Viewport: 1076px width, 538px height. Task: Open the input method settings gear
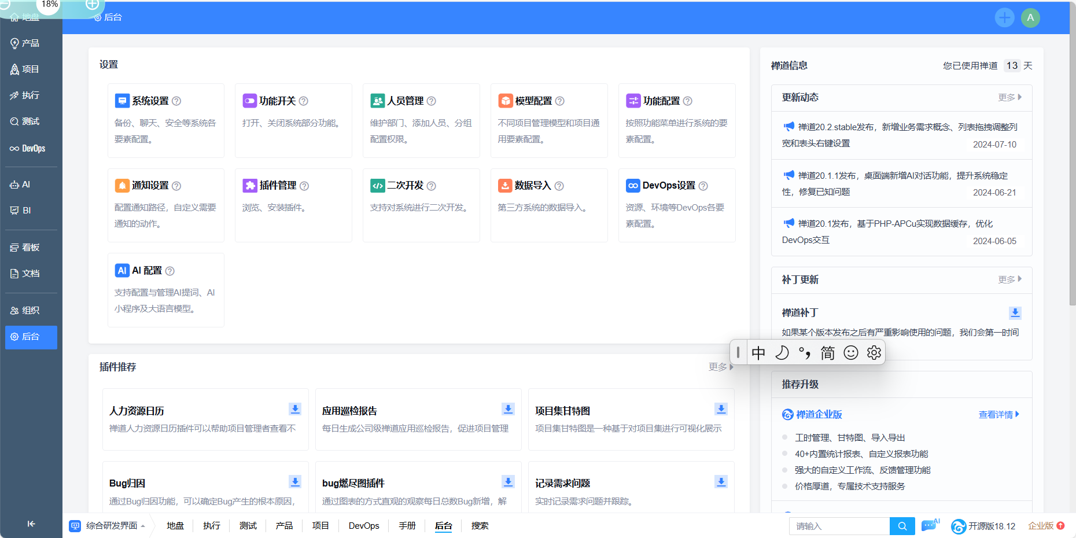click(874, 352)
